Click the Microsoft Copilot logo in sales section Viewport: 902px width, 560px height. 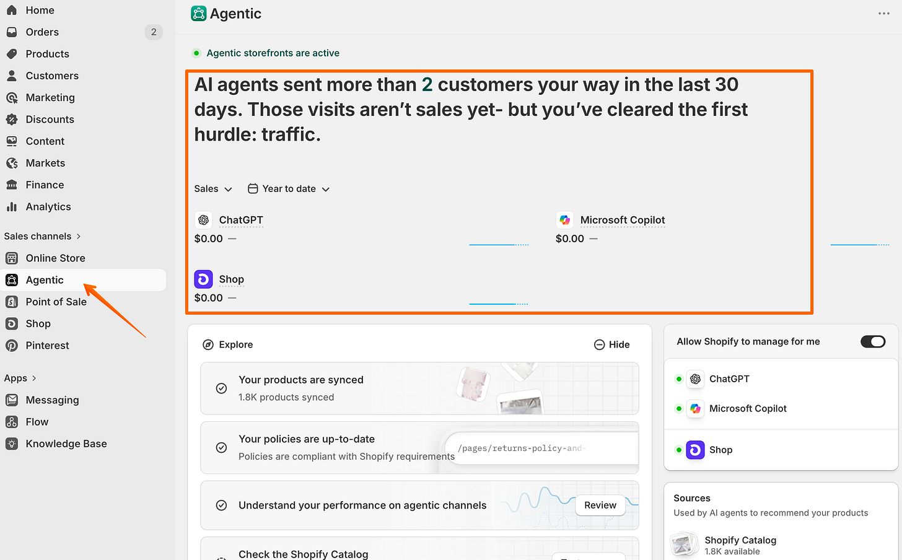[x=564, y=220]
